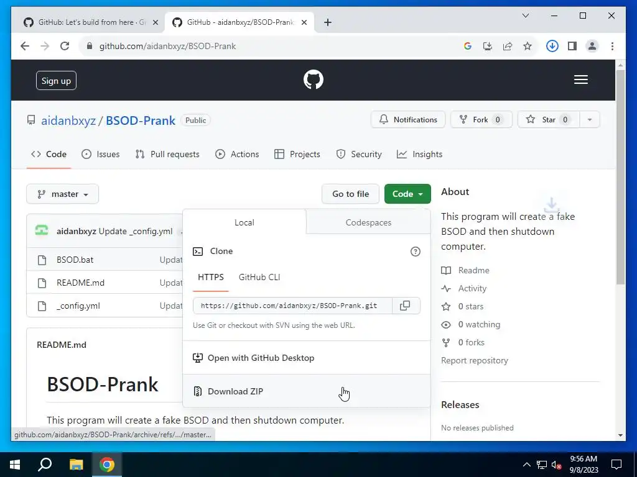The image size is (637, 477).
Task: Switch to the Codespaces tab
Action: click(368, 222)
